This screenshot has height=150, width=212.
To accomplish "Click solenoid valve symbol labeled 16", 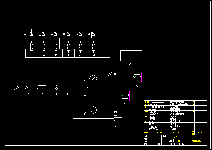I will pyautogui.click(x=69, y=47).
